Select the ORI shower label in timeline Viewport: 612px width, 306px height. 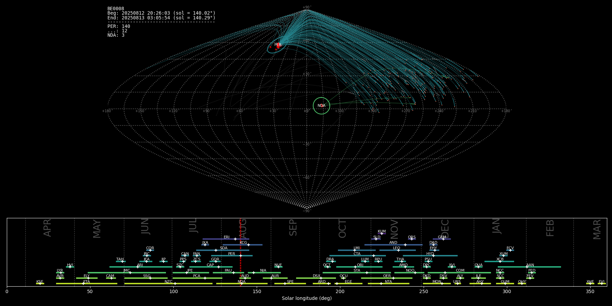[x=360, y=265]
